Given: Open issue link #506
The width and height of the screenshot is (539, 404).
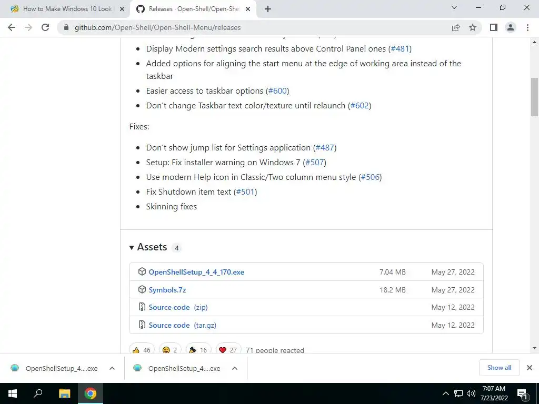Looking at the screenshot, I should click(x=370, y=177).
